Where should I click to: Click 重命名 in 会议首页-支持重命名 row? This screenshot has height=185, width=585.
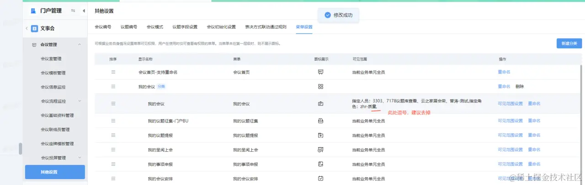coord(504,72)
